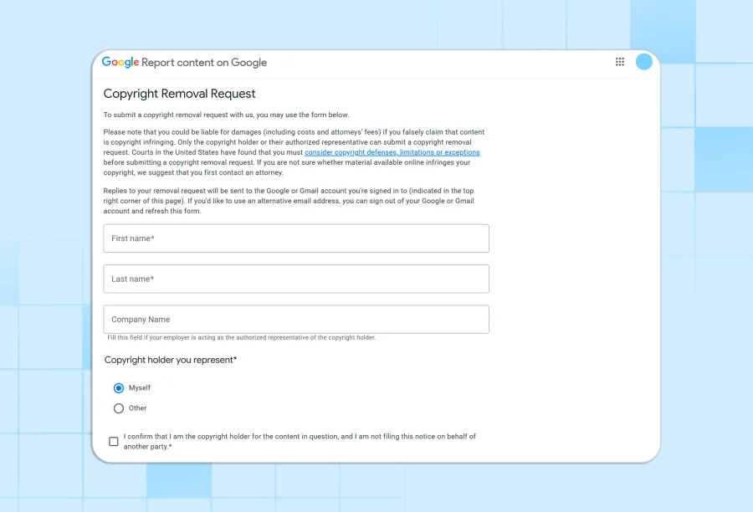Click the employer authorized representative hint text
Image resolution: width=753 pixels, height=512 pixels.
click(x=240, y=337)
